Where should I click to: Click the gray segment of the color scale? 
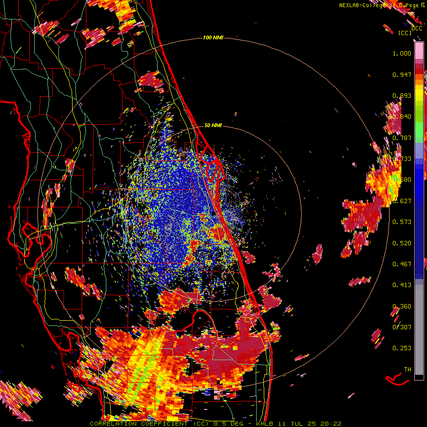point(419,330)
